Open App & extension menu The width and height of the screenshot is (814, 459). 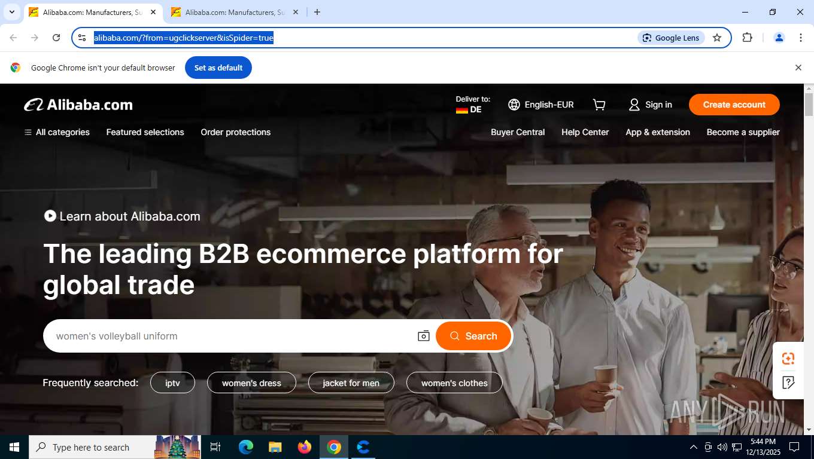coord(658,132)
